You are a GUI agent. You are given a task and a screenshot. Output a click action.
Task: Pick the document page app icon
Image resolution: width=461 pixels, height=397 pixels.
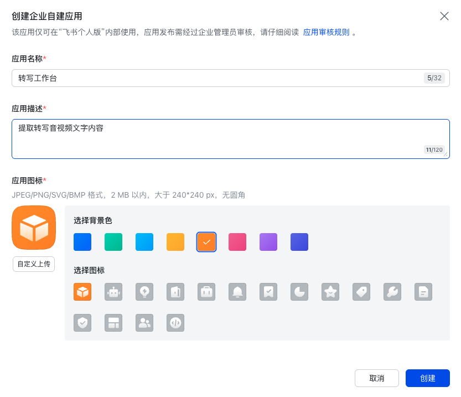click(x=423, y=292)
